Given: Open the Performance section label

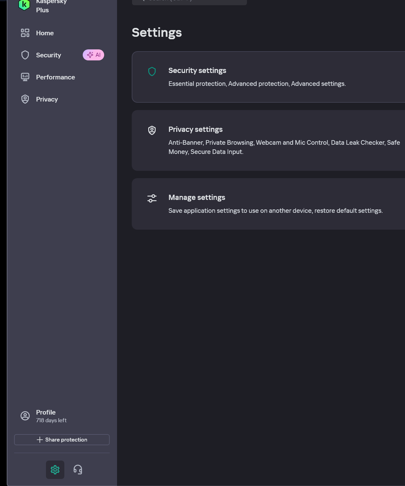Looking at the screenshot, I should click(x=55, y=77).
